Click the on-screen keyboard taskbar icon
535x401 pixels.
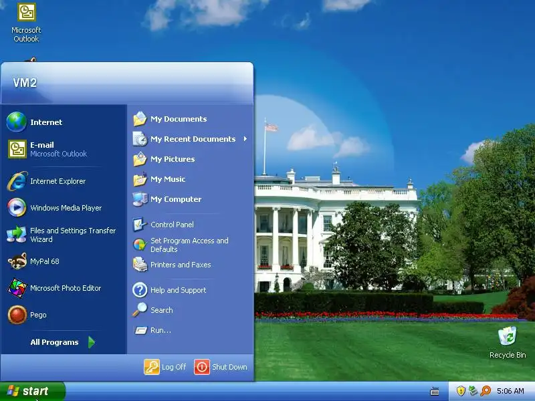click(434, 391)
